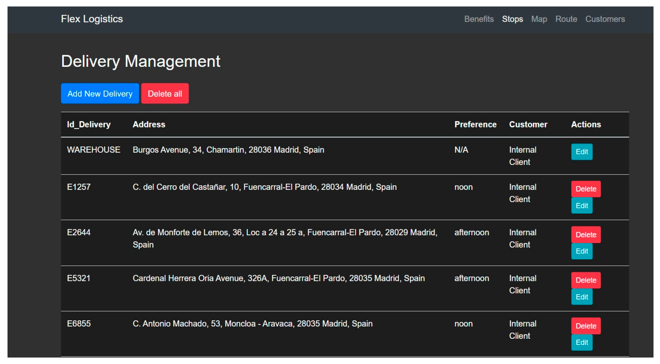Screen dimensions: 660x364
Task: Edit the E6855 Antonio Machado delivery
Action: coord(581,343)
